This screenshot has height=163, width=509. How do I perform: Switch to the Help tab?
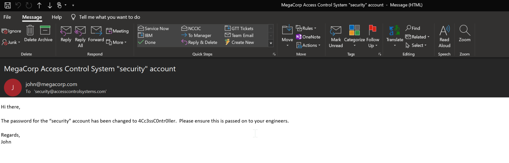[57, 17]
